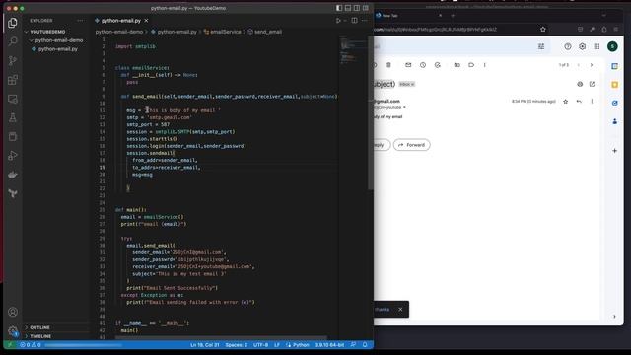Open Google Calendar in Gmail side panel
Viewport: 631px width, 355px height.
[614, 66]
